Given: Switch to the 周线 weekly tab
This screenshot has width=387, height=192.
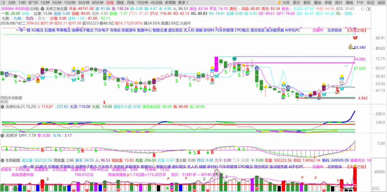Looking at the screenshot, I should pyautogui.click(x=120, y=3).
